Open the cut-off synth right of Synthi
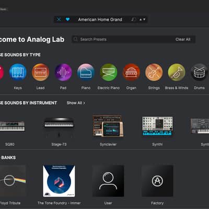The height and width of the screenshot is (209, 209). [x=200, y=126]
